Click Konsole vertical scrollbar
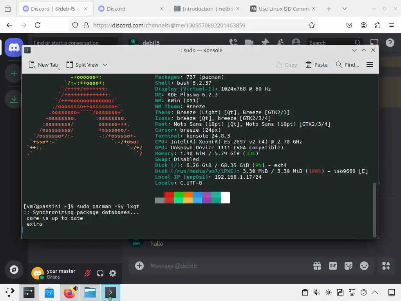Screen dimensions: 401x301 tap(375, 210)
